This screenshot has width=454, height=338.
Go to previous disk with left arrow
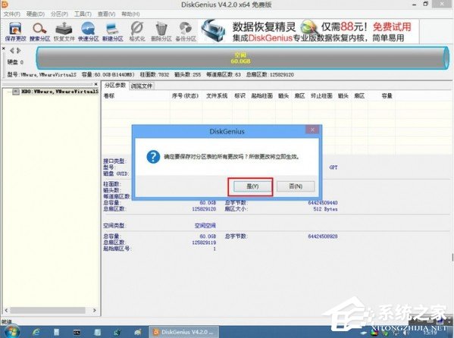coord(12,51)
